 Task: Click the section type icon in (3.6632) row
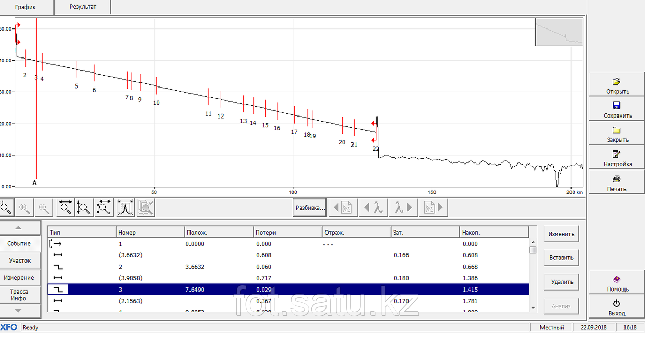(x=58, y=255)
